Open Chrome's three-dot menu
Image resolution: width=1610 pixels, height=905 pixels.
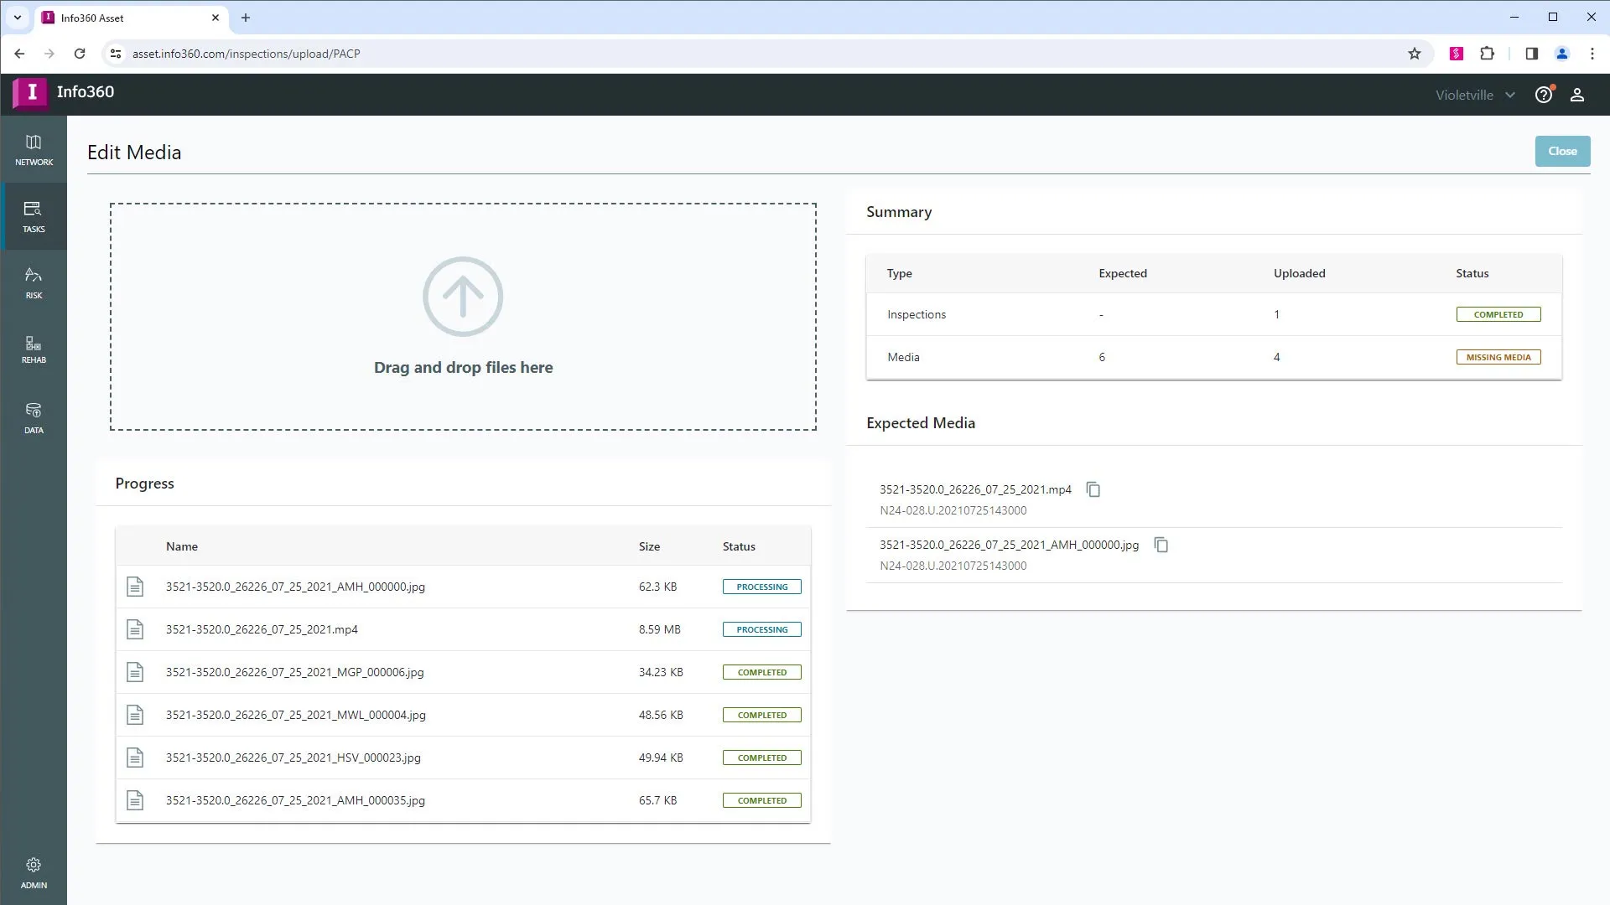point(1592,54)
